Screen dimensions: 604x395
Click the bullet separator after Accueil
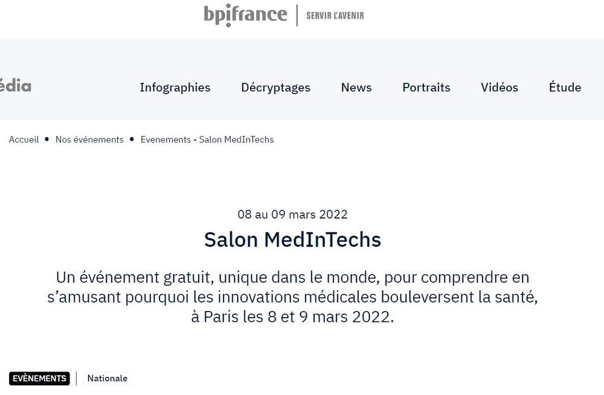coord(47,140)
